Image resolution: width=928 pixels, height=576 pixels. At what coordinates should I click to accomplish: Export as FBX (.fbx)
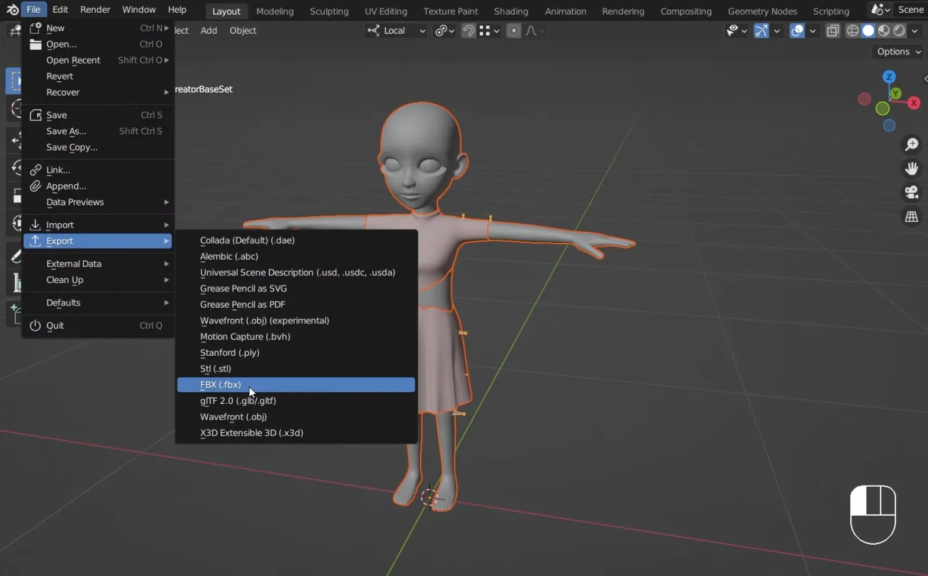point(296,385)
